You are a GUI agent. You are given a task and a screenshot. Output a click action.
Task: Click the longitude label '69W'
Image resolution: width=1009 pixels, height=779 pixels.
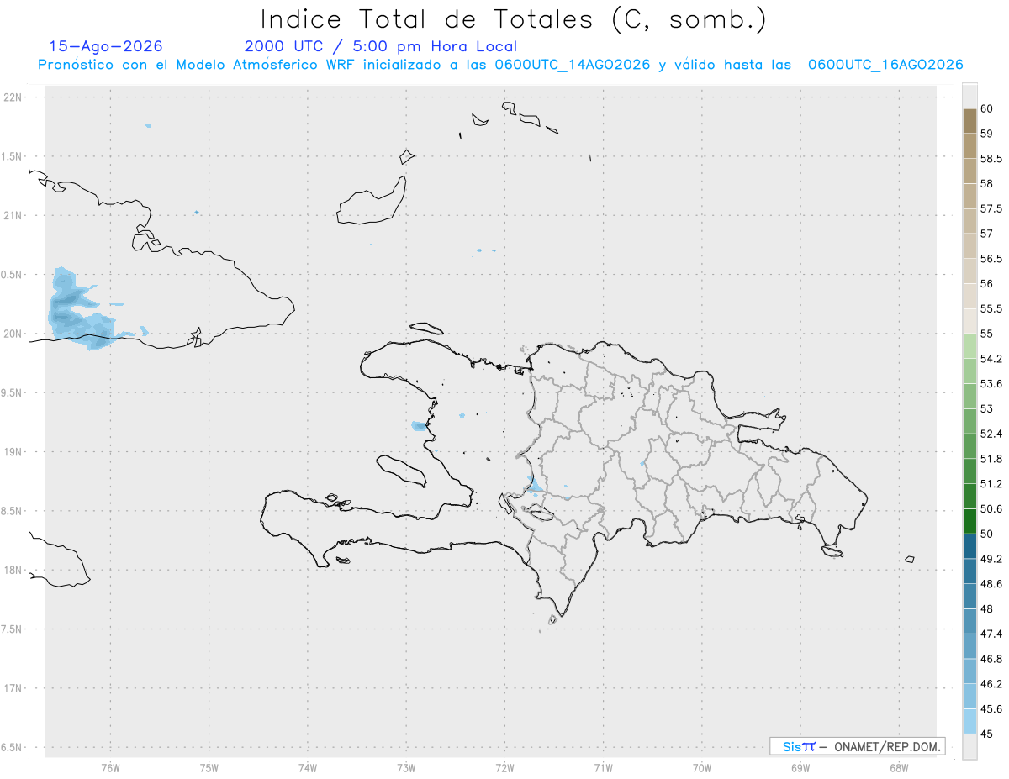(800, 768)
